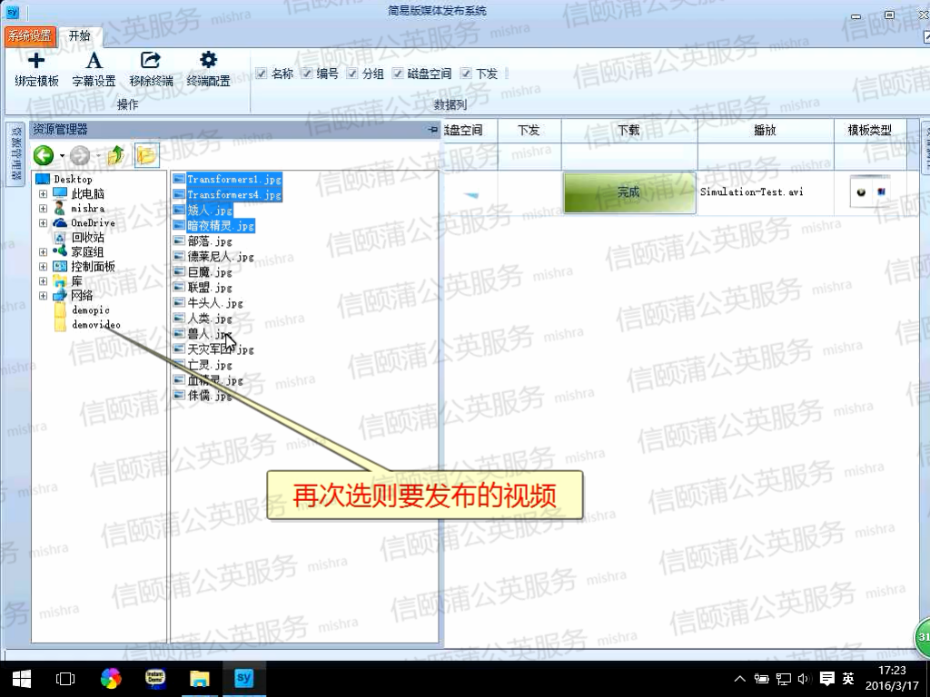The width and height of the screenshot is (930, 697).
Task: Switch to the 系统设置 tab
Action: 30,36
